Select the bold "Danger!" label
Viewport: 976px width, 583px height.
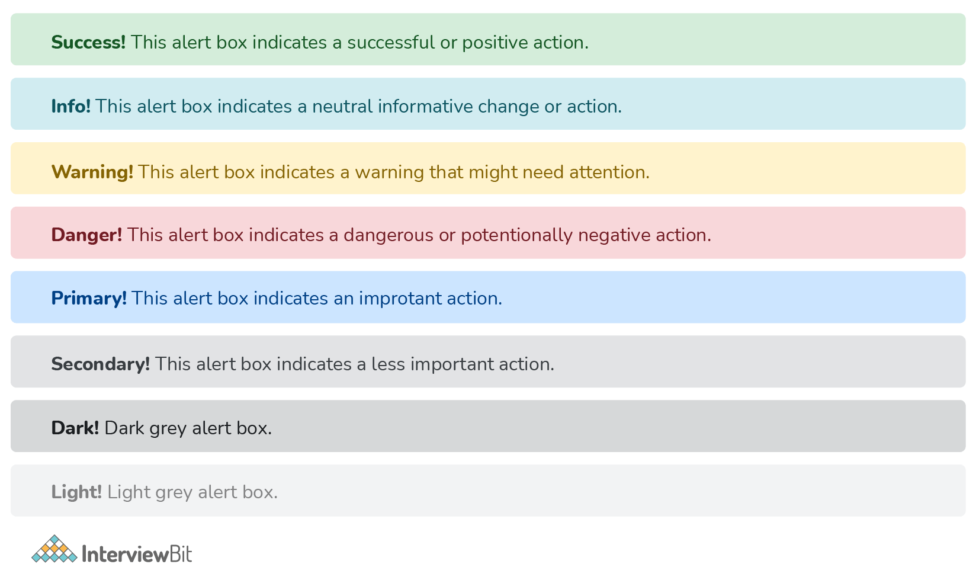pyautogui.click(x=86, y=235)
